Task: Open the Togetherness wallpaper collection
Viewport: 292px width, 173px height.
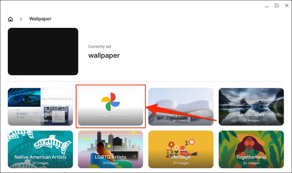Action: 251,149
